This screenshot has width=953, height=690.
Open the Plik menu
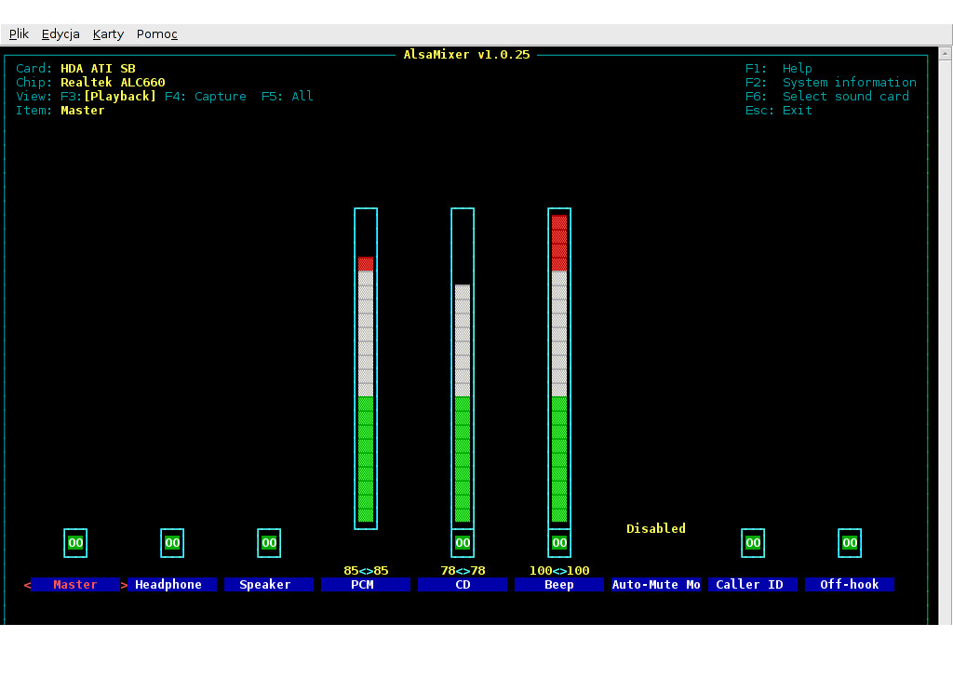click(x=19, y=34)
